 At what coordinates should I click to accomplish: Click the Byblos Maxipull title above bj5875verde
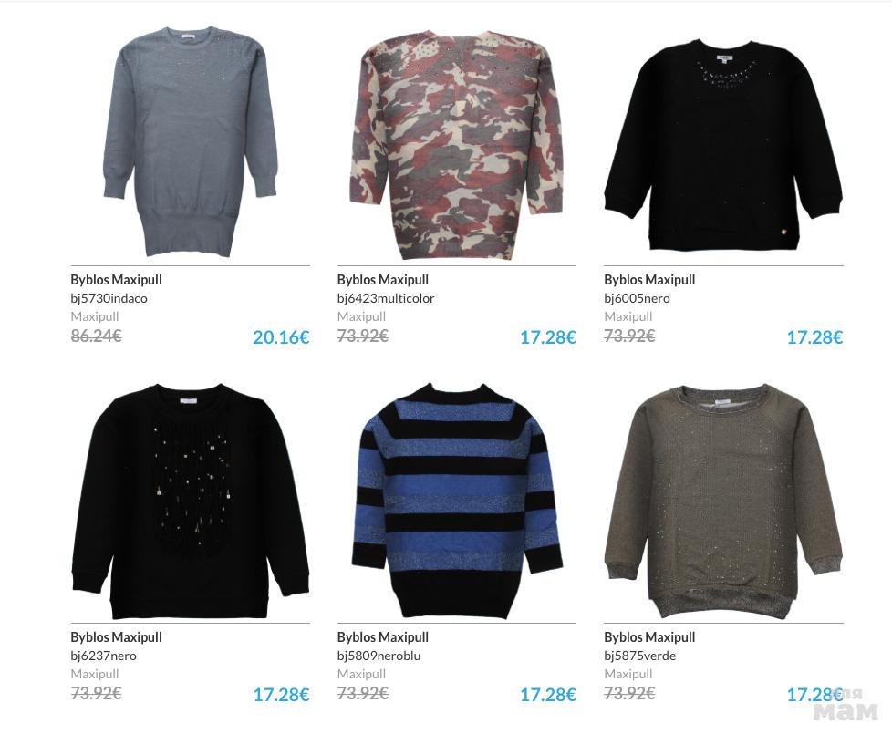(x=649, y=637)
